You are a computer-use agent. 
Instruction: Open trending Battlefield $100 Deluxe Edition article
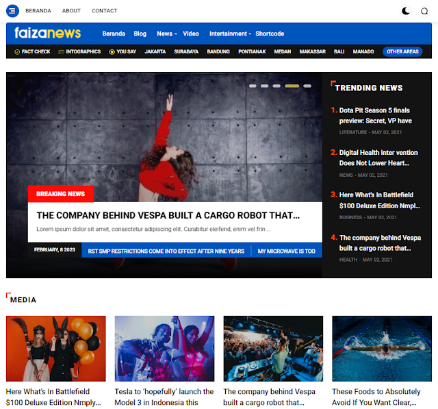pos(379,200)
